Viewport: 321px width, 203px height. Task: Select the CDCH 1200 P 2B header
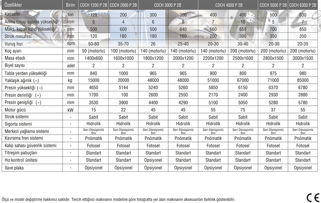point(93,5)
